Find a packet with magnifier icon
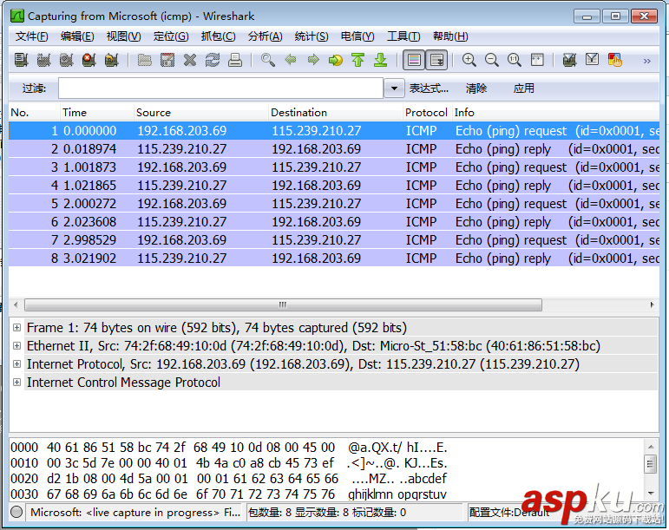Viewport: 669px width, 530px height. (x=268, y=60)
